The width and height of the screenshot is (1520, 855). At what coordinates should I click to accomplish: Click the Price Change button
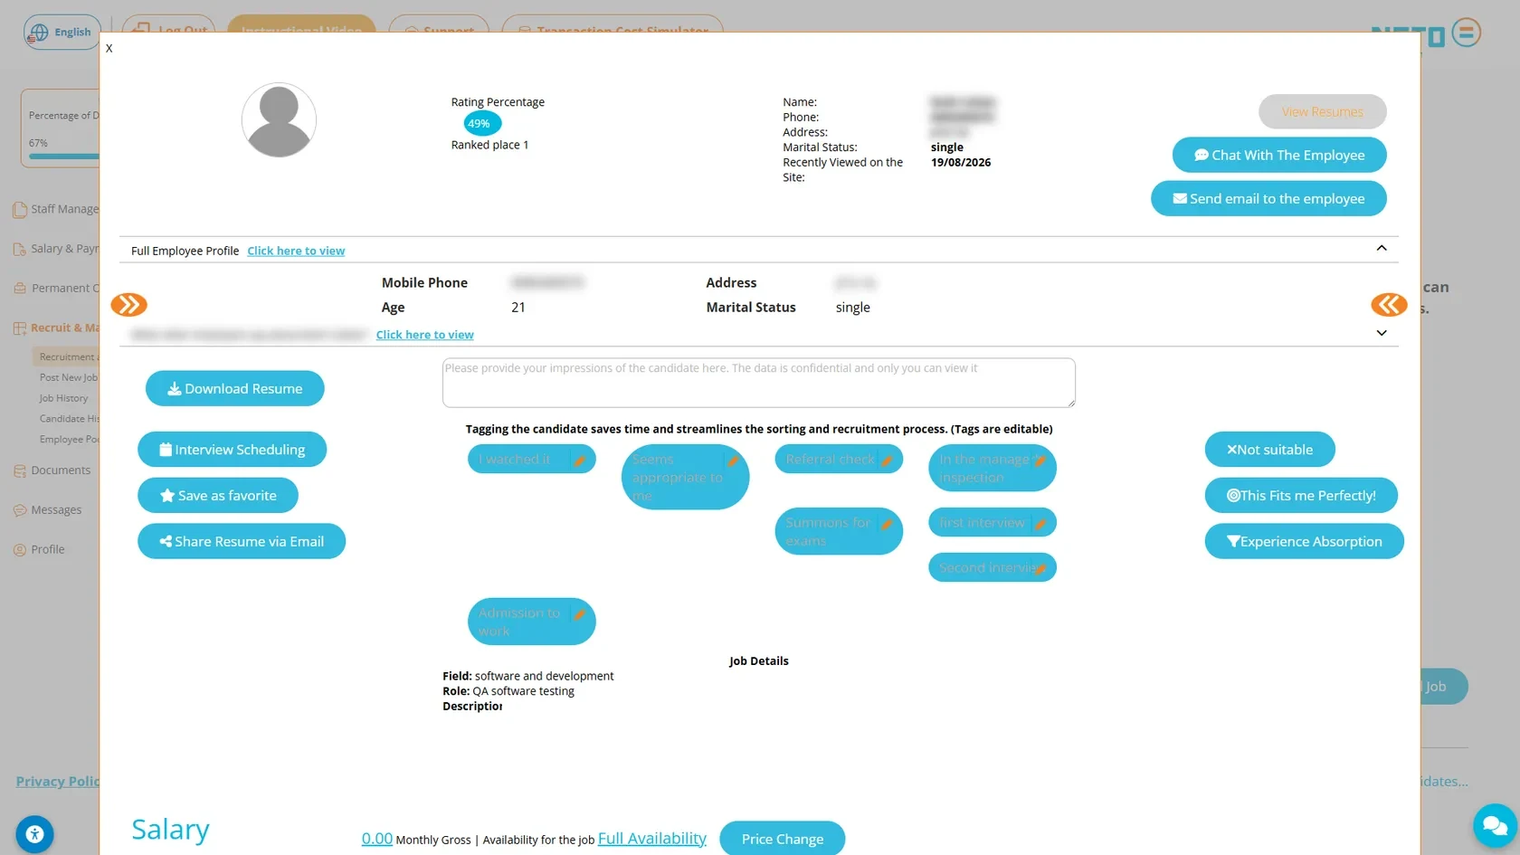click(783, 839)
